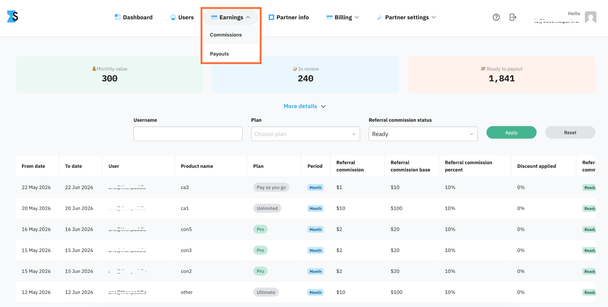Click the Ready to payout card
Viewport: 608px width, 307px height.
coord(501,75)
